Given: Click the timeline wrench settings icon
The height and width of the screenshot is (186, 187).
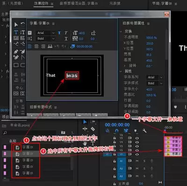Looking at the screenshot, I should pyautogui.click(x=144, y=131).
